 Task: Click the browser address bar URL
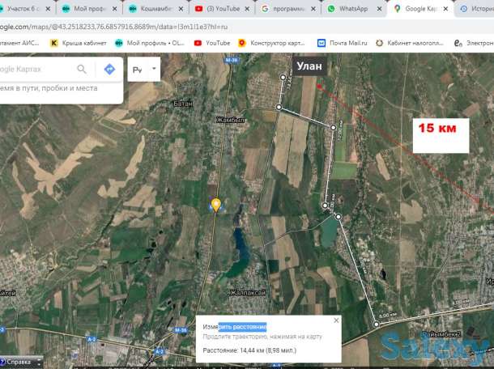pos(121,26)
